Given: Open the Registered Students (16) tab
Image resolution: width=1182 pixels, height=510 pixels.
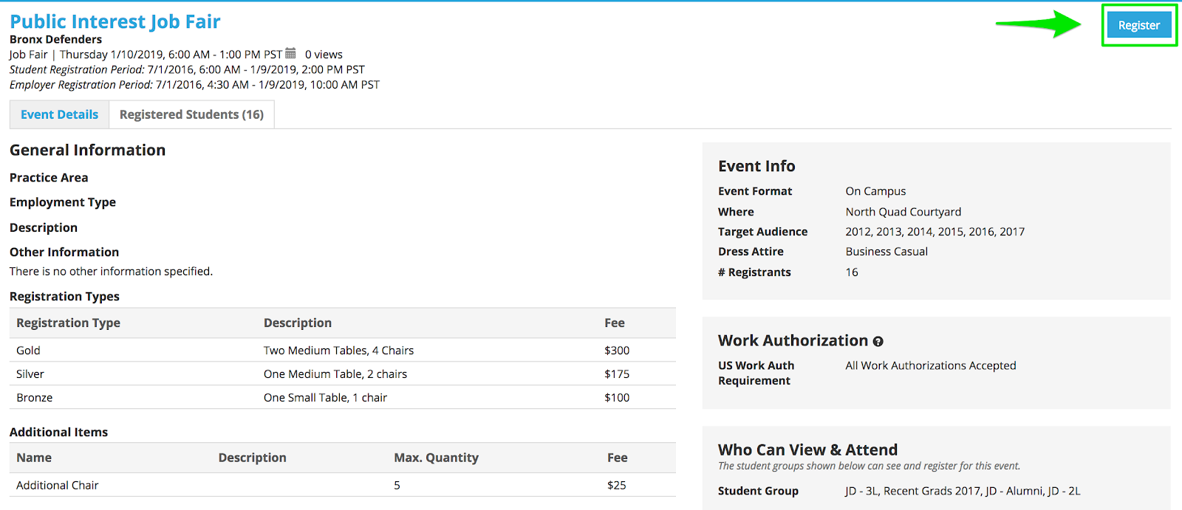Looking at the screenshot, I should pos(191,114).
